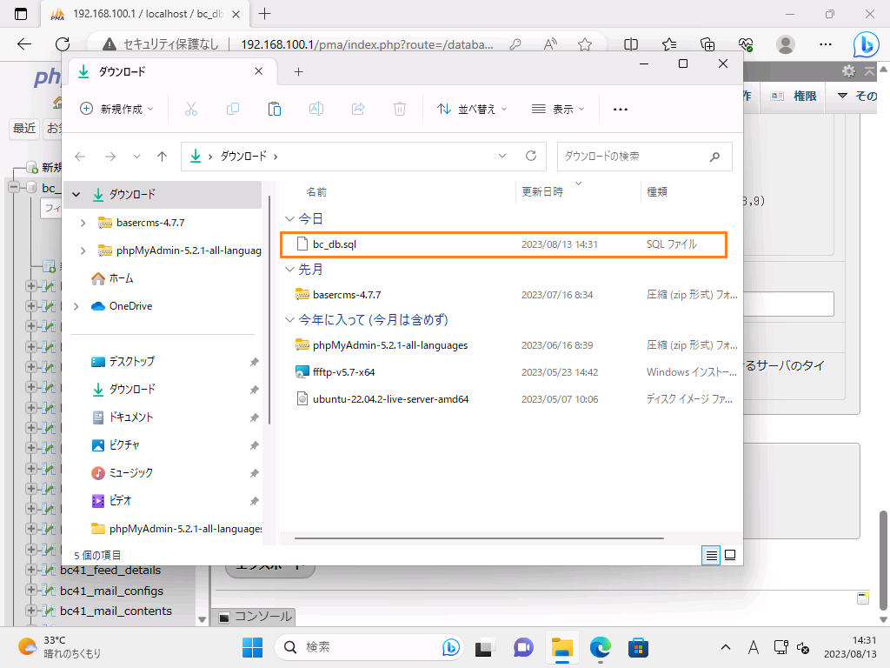Go up one folder with up arrow
The height and width of the screenshot is (668, 890).
pyautogui.click(x=162, y=157)
